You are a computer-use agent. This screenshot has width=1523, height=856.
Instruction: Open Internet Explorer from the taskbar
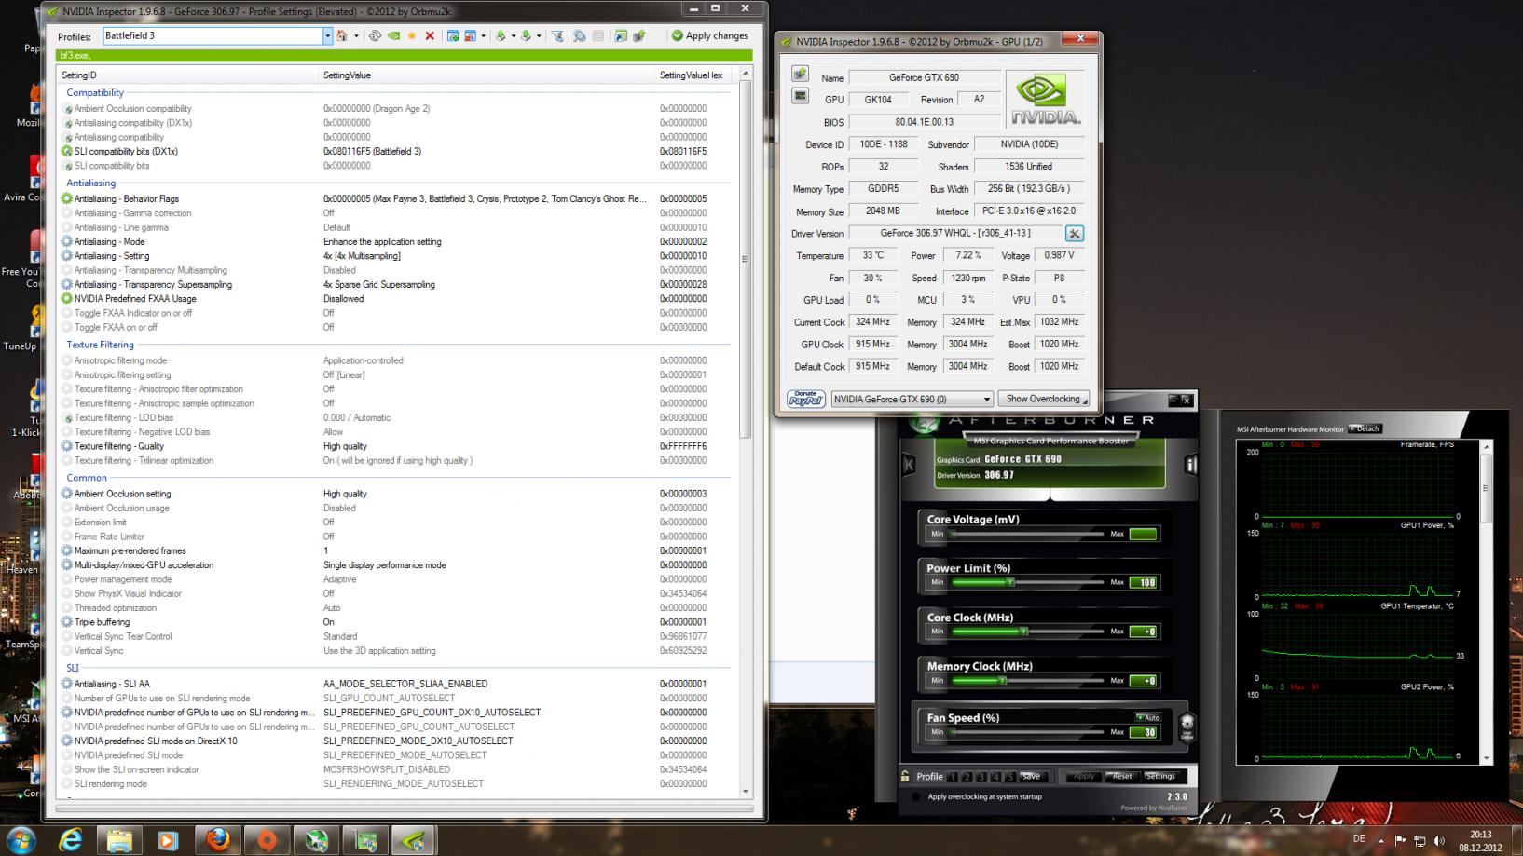[71, 840]
